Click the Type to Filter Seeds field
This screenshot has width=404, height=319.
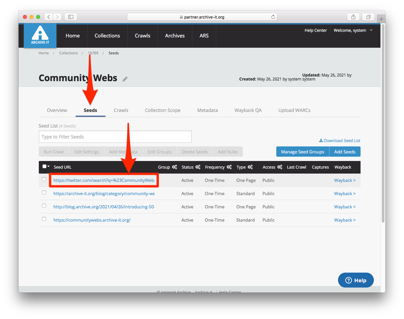pyautogui.click(x=115, y=137)
